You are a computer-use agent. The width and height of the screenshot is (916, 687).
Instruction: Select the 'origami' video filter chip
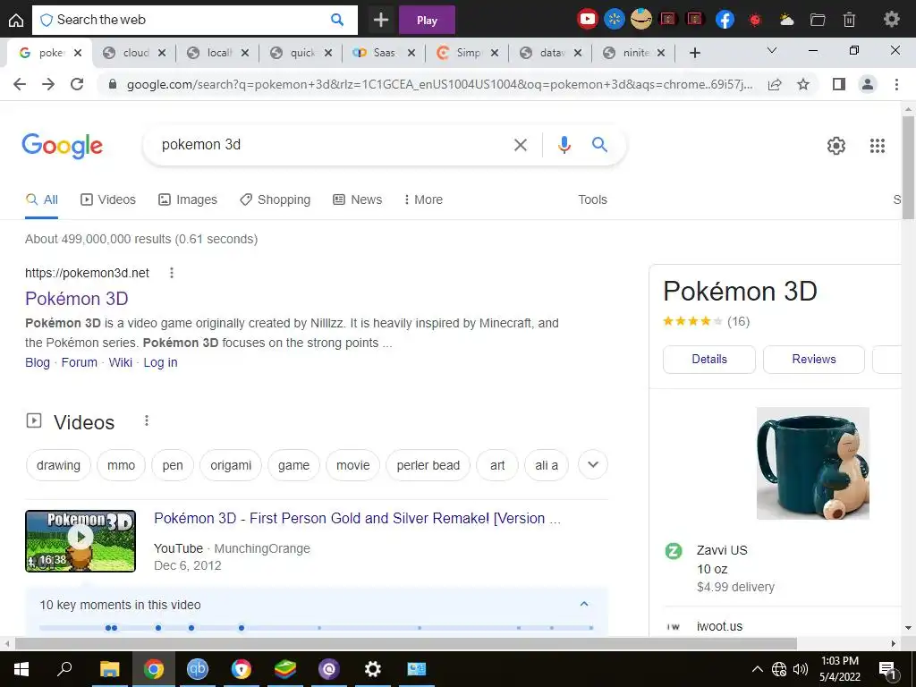pos(231,465)
